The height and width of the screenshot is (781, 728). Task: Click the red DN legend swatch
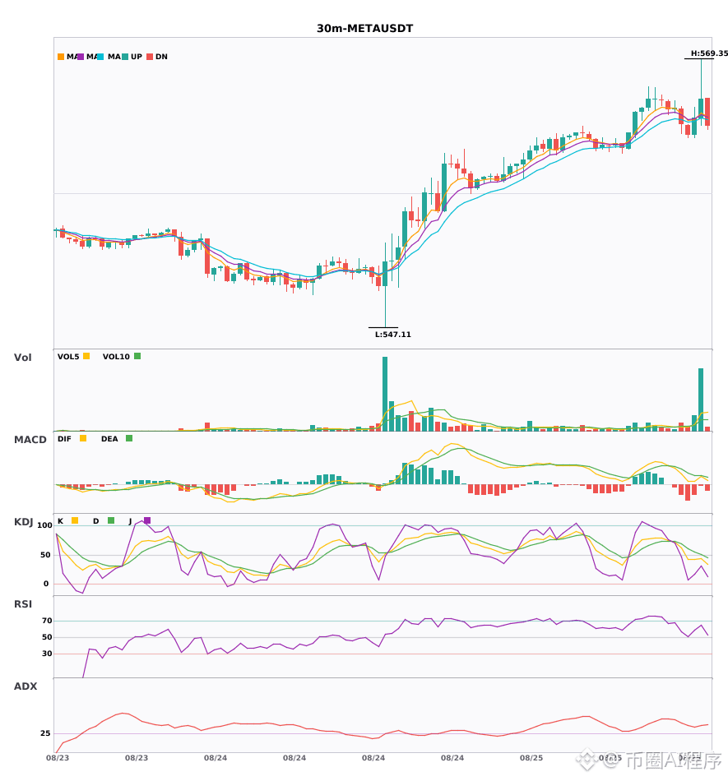tap(150, 57)
